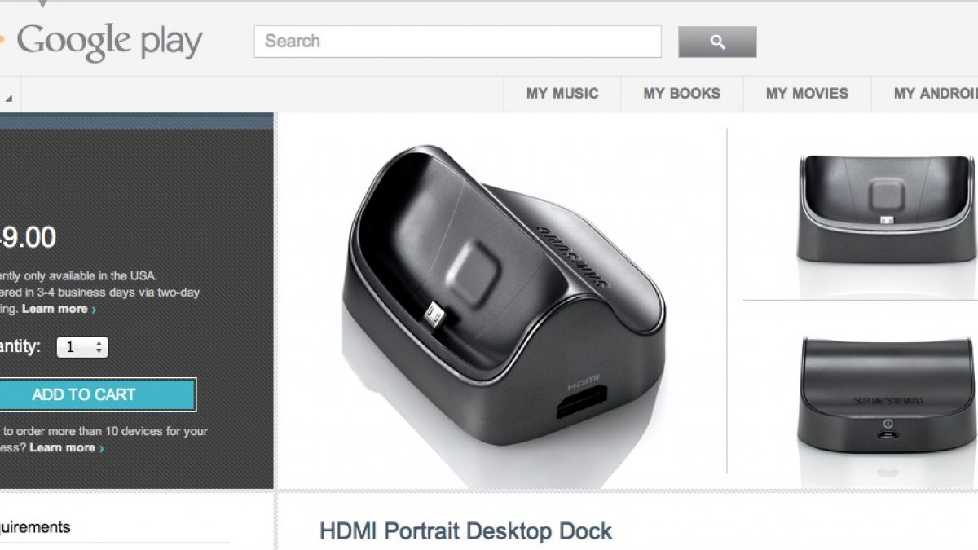The height and width of the screenshot is (550, 978).
Task: Switch to the MY MOVIES tab
Action: pyautogui.click(x=807, y=94)
